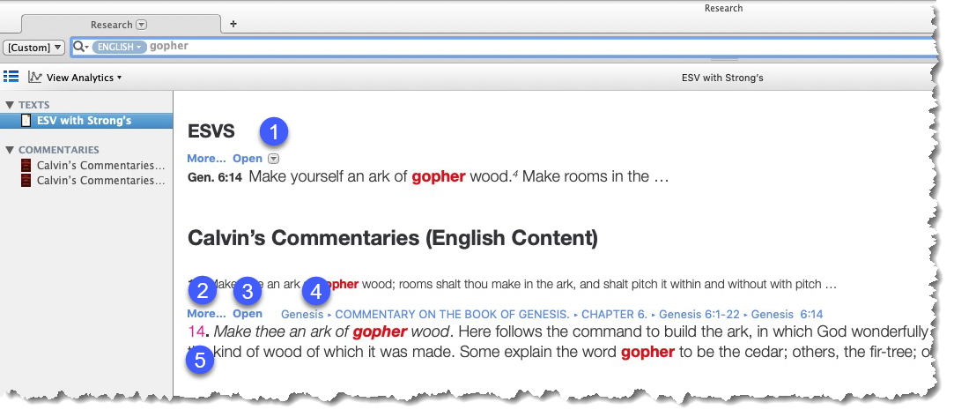Screen dimensions: 954x417
Task: Open the Research tab dropdown arrow
Action: pos(142,25)
